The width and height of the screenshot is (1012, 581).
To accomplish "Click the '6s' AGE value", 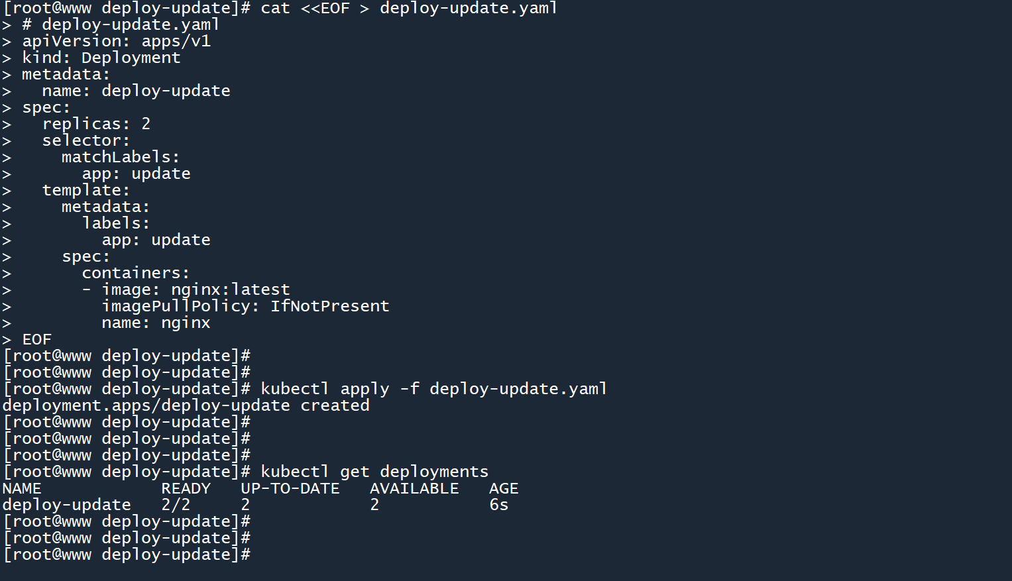I will 498,505.
